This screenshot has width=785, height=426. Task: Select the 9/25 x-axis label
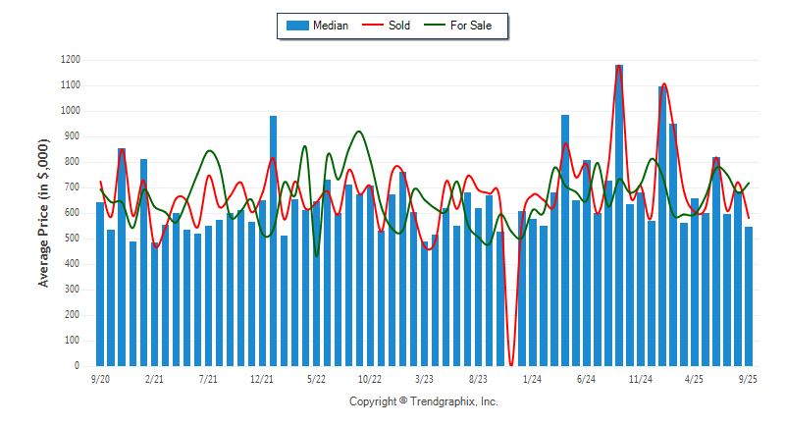[x=749, y=378]
